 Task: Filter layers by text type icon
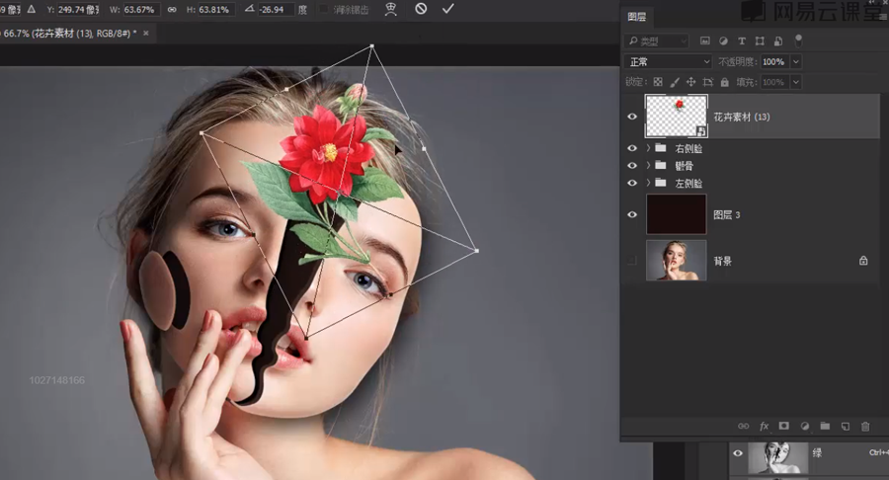click(x=742, y=41)
